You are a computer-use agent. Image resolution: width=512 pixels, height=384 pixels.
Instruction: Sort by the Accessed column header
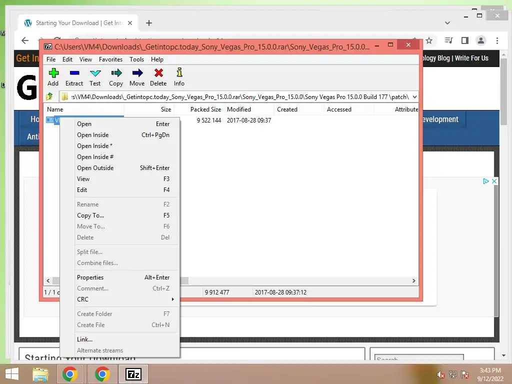[x=348, y=109]
